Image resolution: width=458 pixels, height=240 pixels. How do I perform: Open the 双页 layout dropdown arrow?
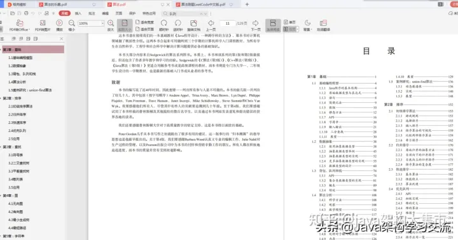297,29
